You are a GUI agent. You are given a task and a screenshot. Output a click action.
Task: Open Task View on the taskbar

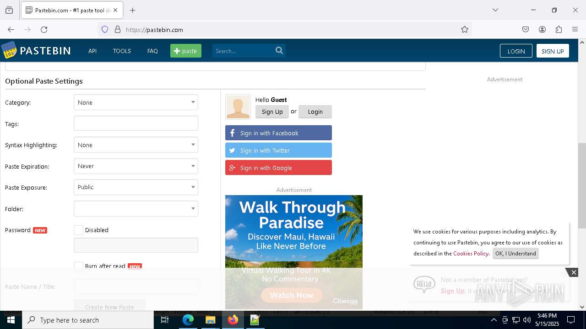165,320
